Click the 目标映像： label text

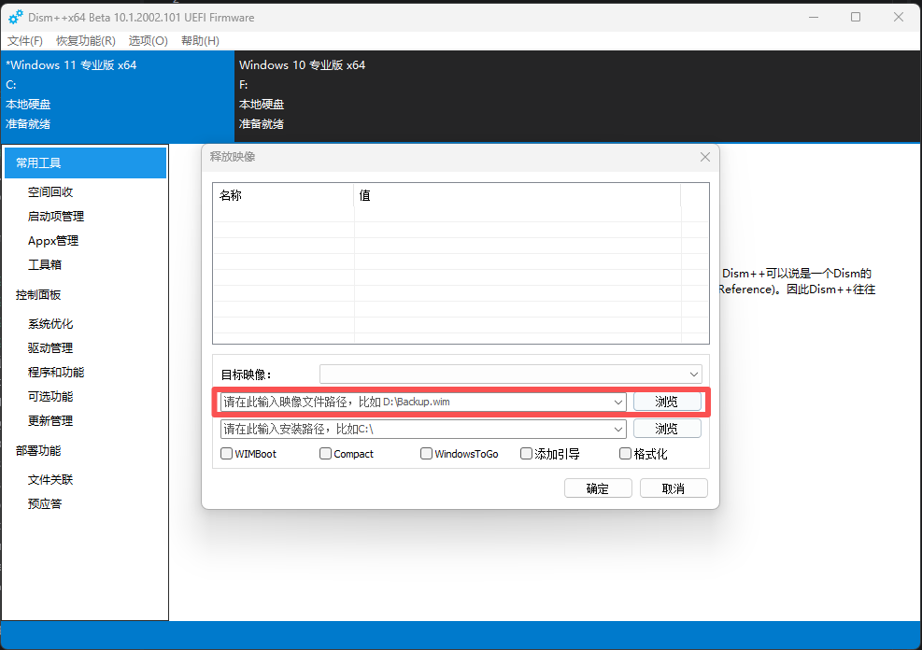[247, 374]
